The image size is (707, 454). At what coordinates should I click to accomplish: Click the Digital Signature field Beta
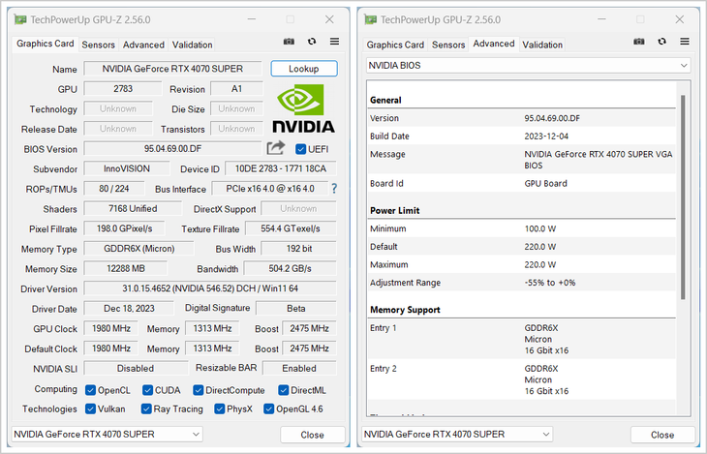pos(295,309)
